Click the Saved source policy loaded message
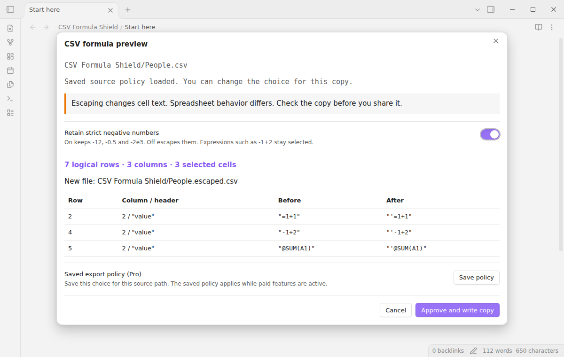This screenshot has width=564, height=357. [208, 82]
